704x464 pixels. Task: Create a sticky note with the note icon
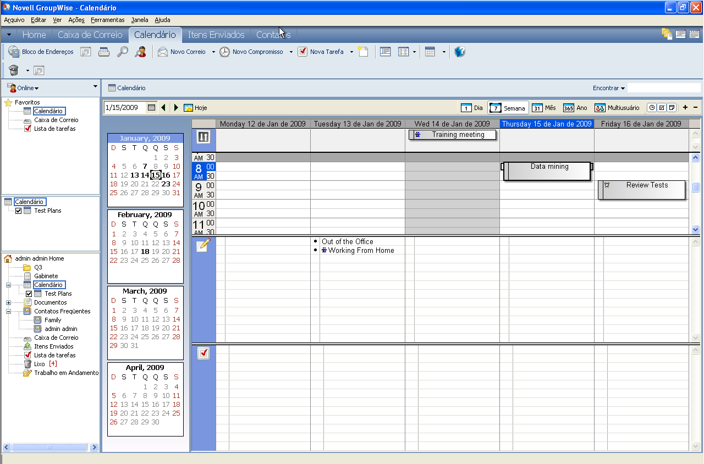click(x=363, y=52)
